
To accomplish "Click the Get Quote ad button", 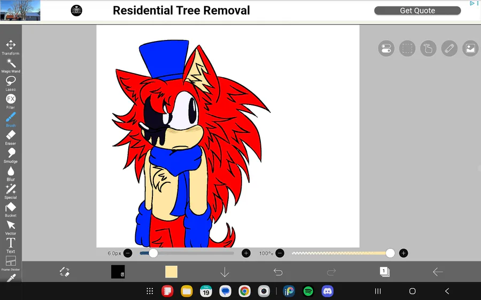I will (x=417, y=11).
